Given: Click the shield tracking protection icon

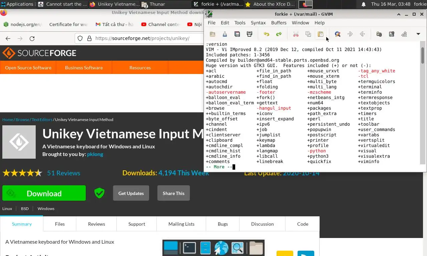Looking at the screenshot, I should pyautogui.click(x=80, y=38).
